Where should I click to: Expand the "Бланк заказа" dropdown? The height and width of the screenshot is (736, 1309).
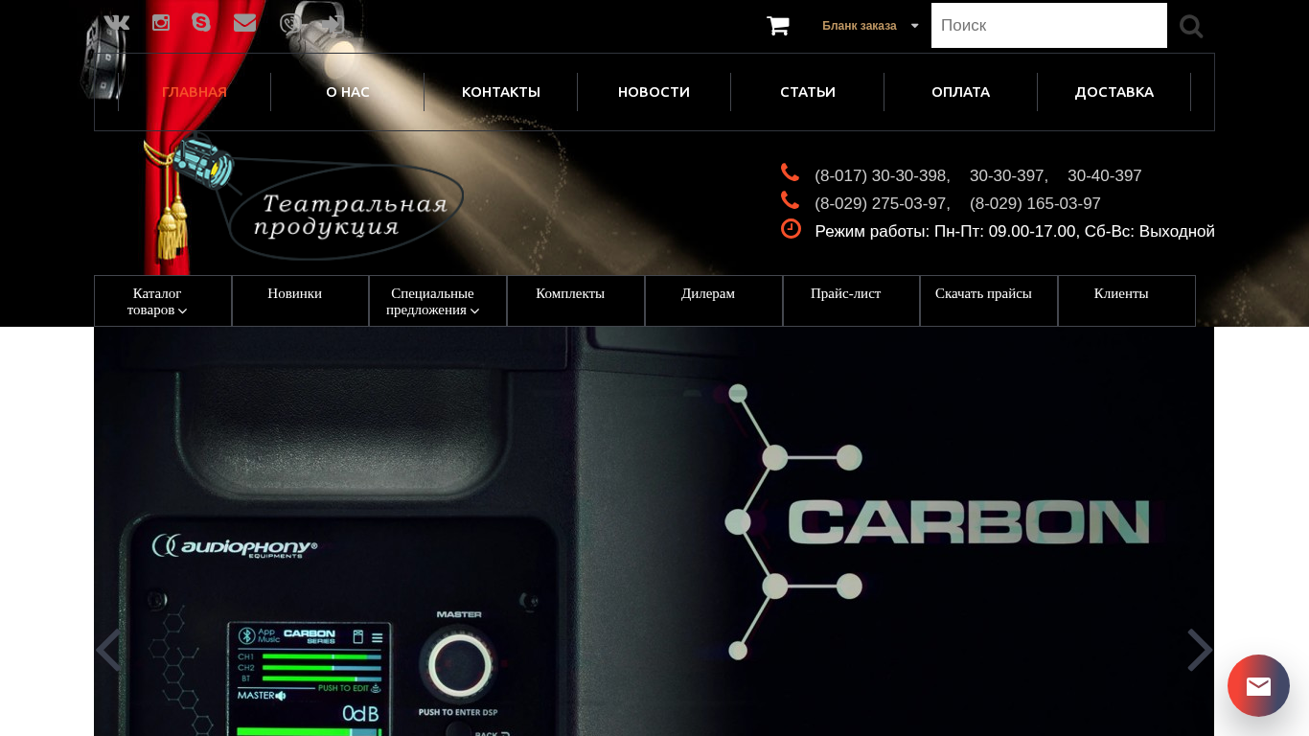pyautogui.click(x=870, y=26)
